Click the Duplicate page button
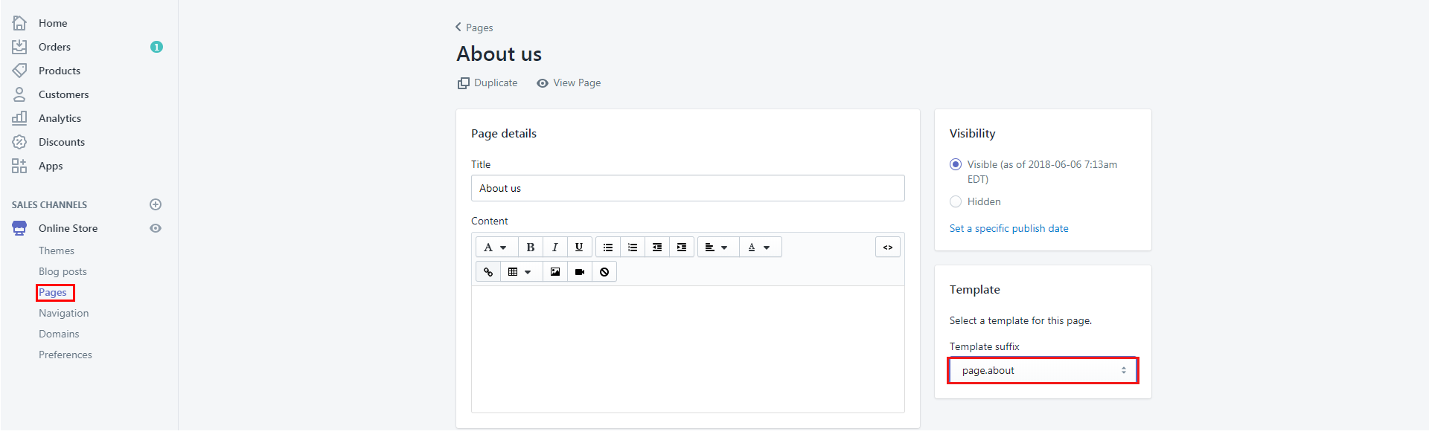Screen dimensions: 1429x440 [487, 82]
